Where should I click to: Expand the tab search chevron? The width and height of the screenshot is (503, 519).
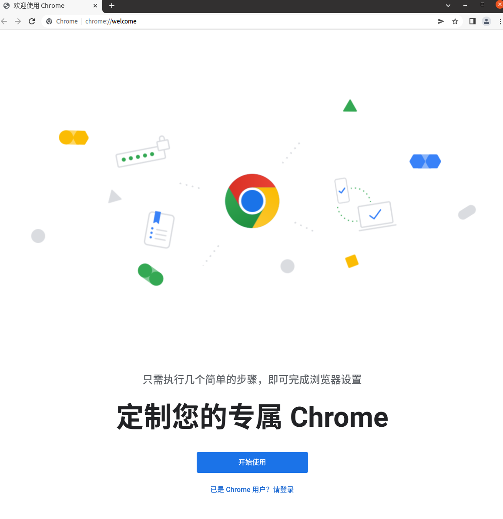pyautogui.click(x=448, y=6)
